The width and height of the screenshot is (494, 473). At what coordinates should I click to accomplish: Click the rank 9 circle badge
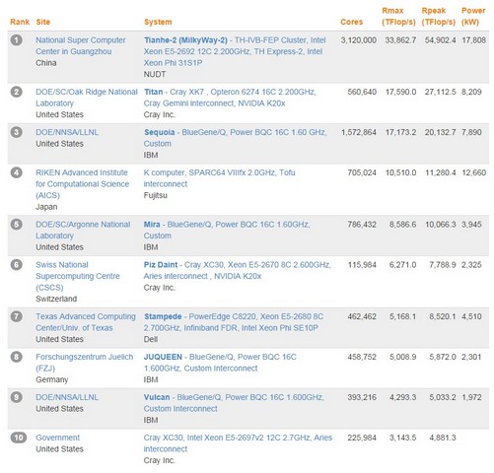17,397
